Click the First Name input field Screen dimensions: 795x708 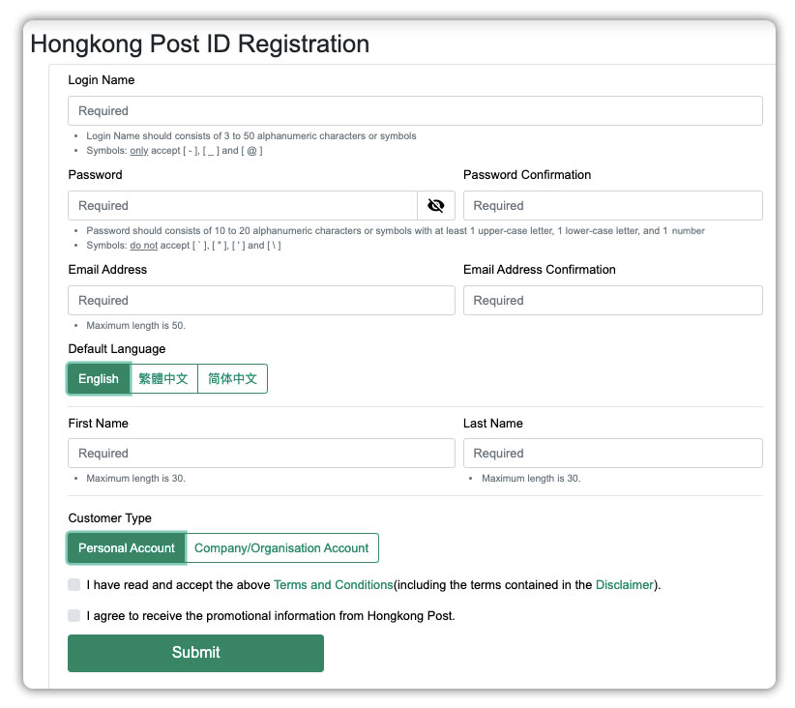[x=261, y=454]
